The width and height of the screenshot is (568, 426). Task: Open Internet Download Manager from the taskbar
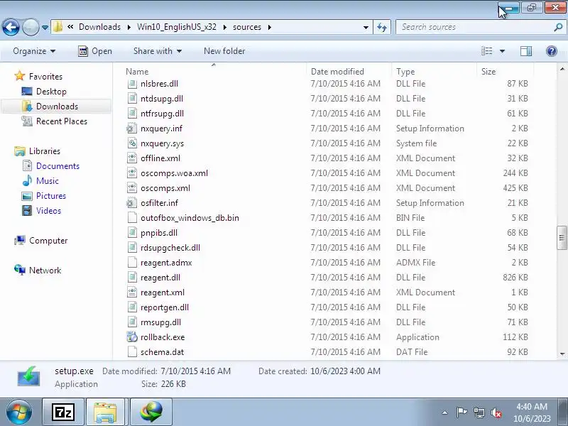(151, 412)
